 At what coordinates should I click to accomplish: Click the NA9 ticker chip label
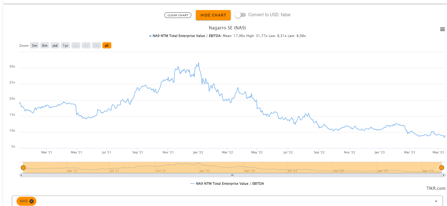tap(23, 201)
